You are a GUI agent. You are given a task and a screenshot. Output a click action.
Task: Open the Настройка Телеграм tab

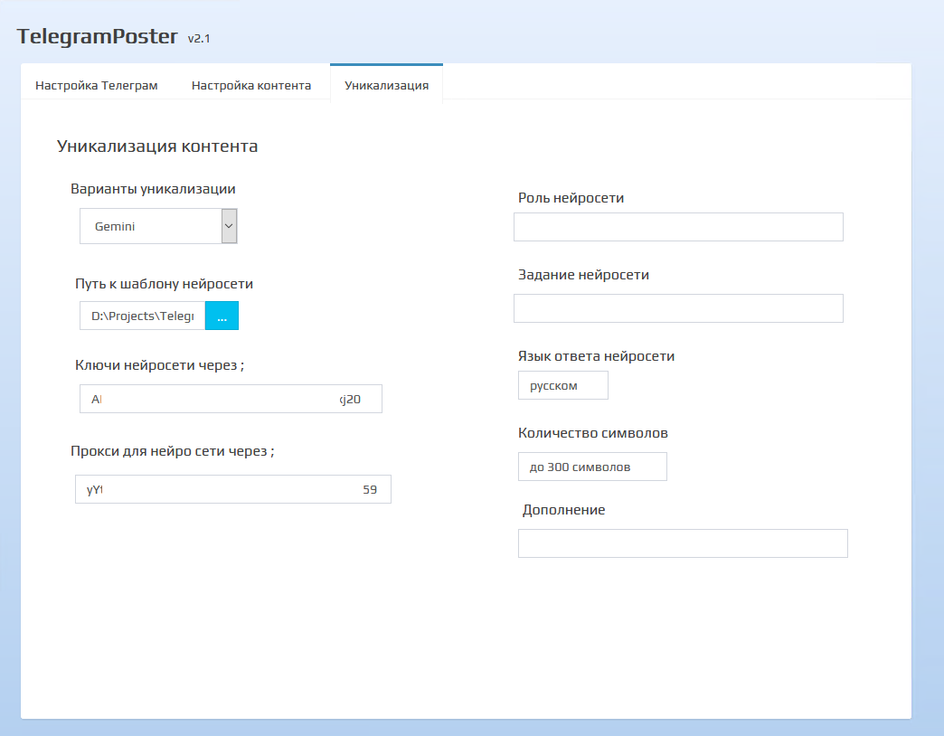click(x=97, y=86)
